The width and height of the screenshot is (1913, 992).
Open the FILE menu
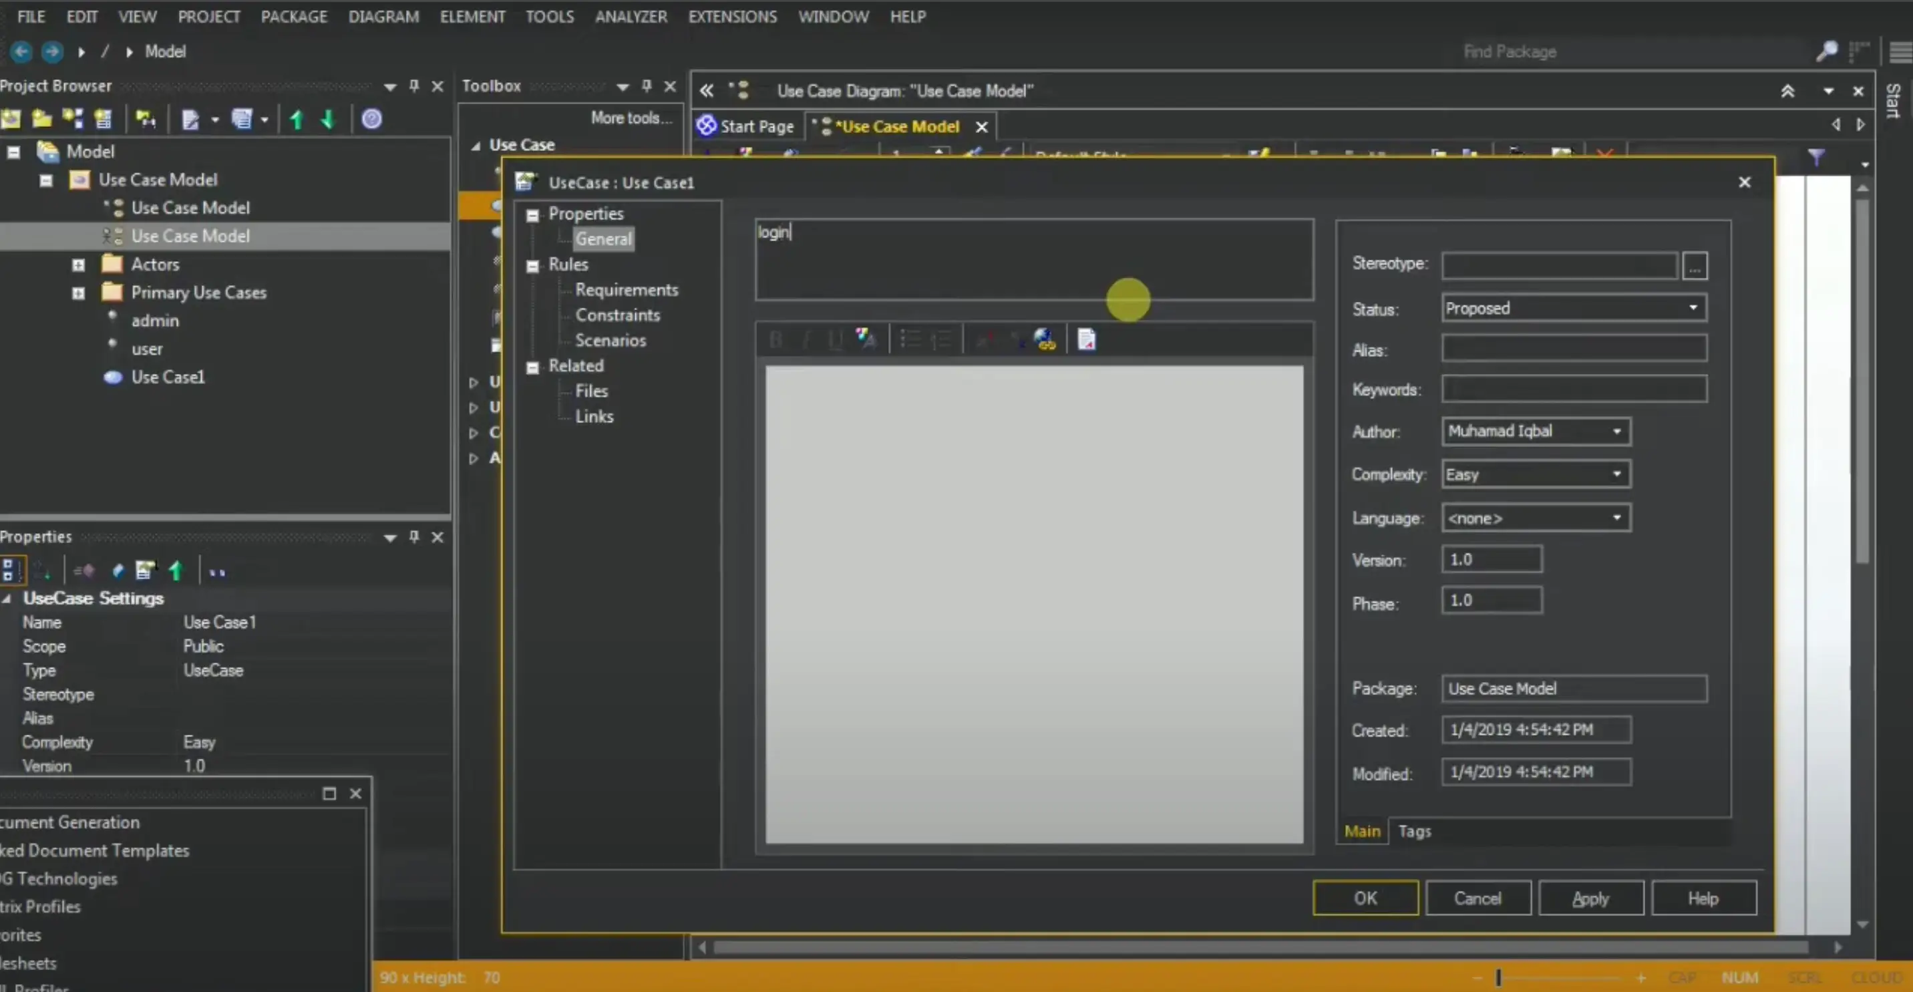[31, 16]
